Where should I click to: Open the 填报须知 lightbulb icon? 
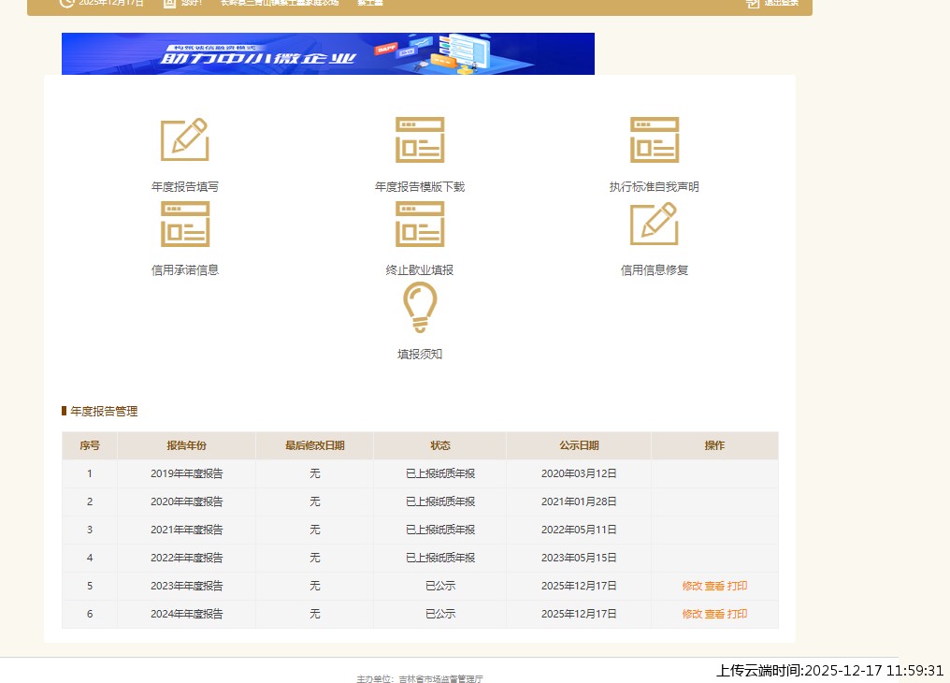pos(419,308)
